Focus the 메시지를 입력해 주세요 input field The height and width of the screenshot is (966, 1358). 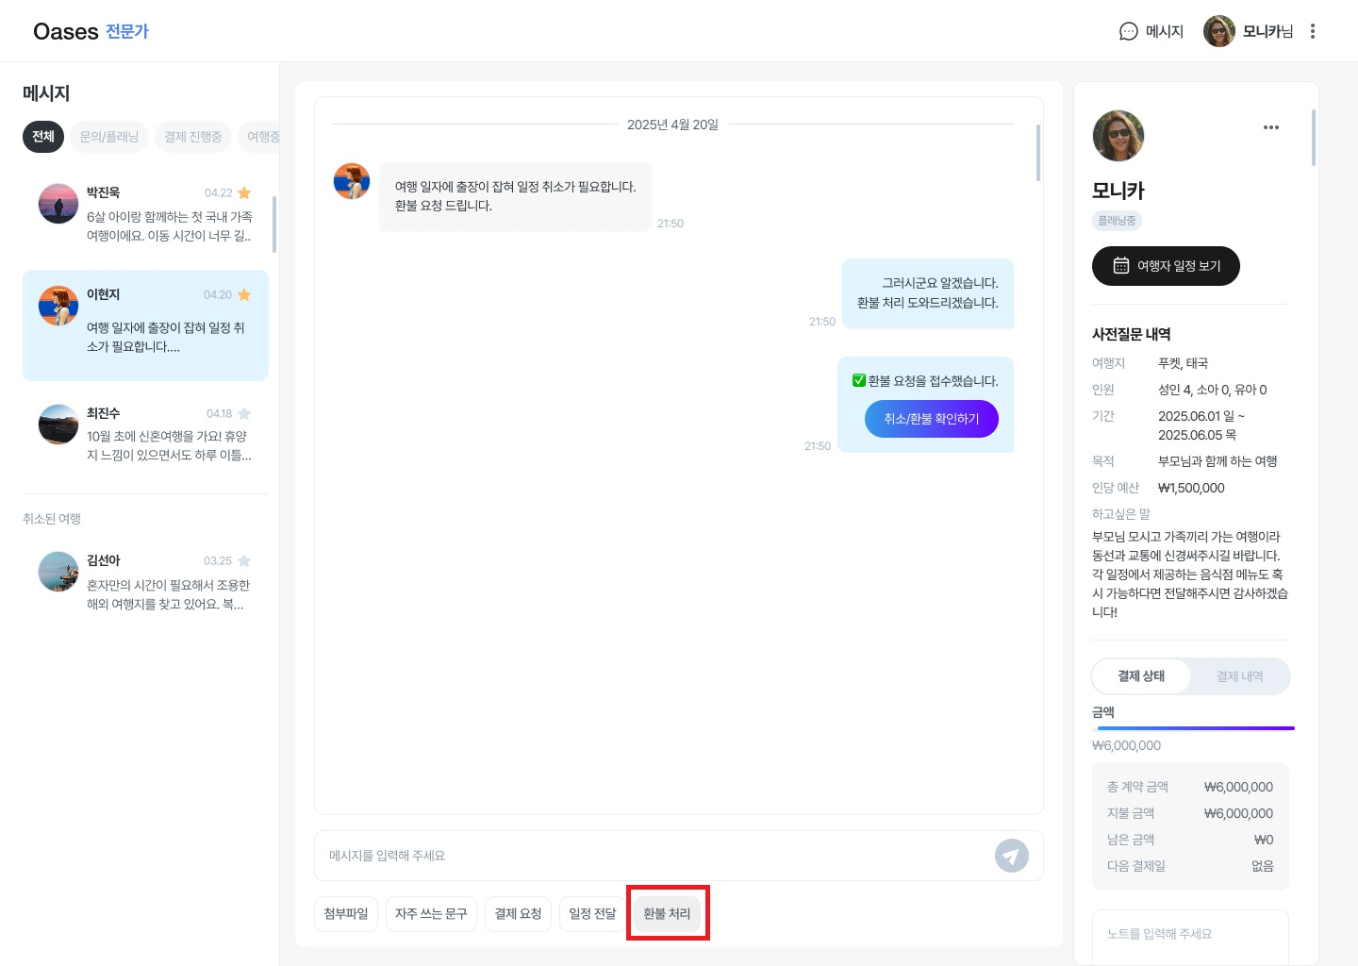click(651, 856)
